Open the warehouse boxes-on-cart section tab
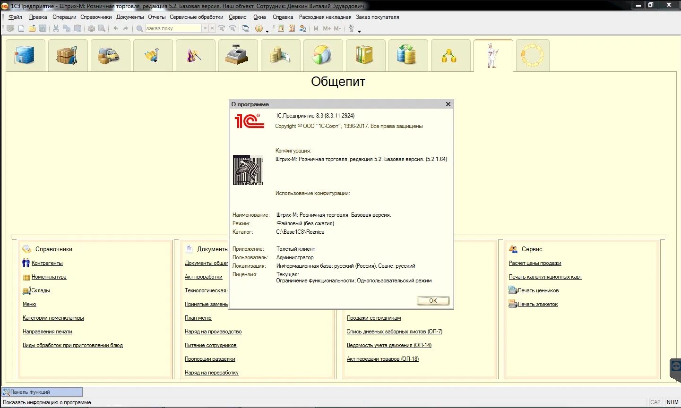 tap(68, 55)
